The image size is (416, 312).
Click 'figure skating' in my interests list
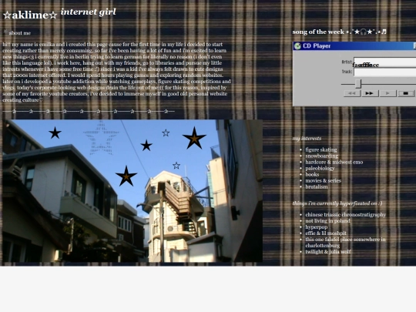tap(321, 149)
